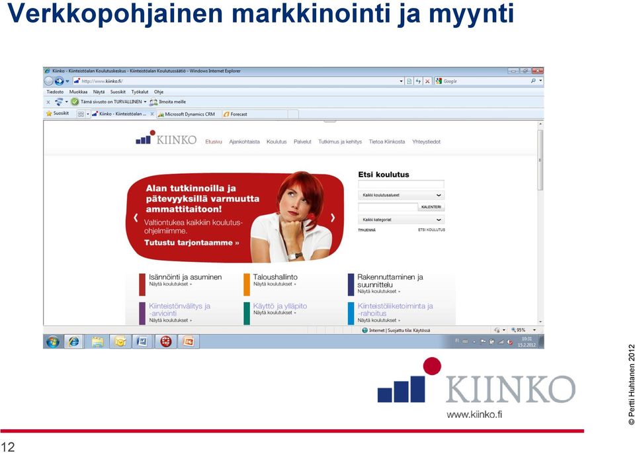Viewport: 635px width, 453px height.
Task: Click the Quick Tabs grid icon
Action: [x=81, y=114]
